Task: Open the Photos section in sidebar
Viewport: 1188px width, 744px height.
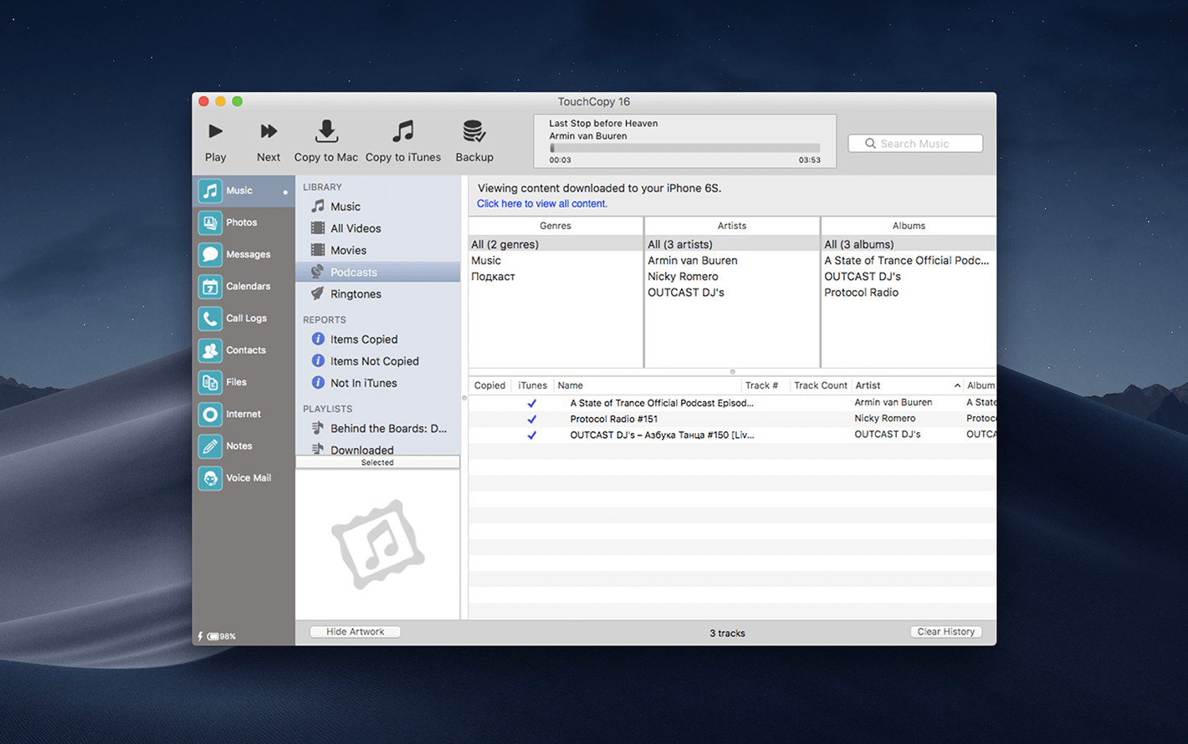Action: click(x=241, y=222)
